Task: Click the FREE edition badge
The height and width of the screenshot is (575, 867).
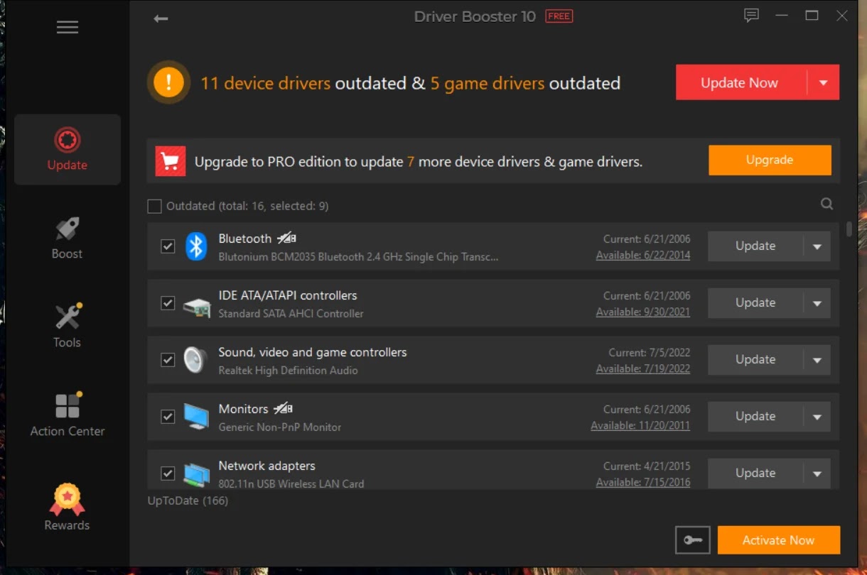Action: (x=559, y=16)
